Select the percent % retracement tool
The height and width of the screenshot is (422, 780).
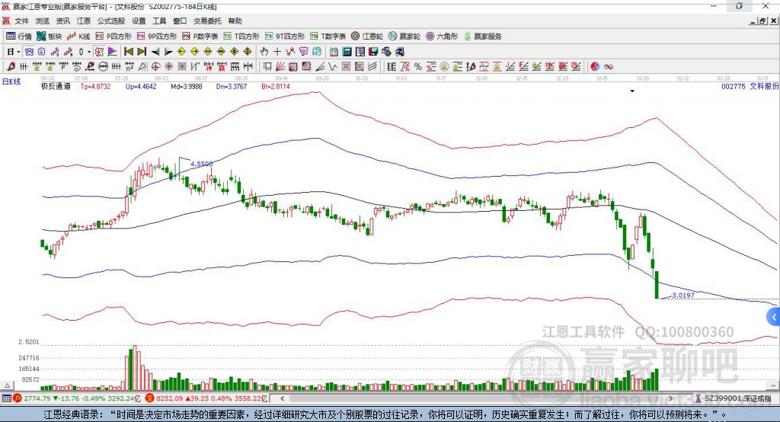tap(418, 67)
